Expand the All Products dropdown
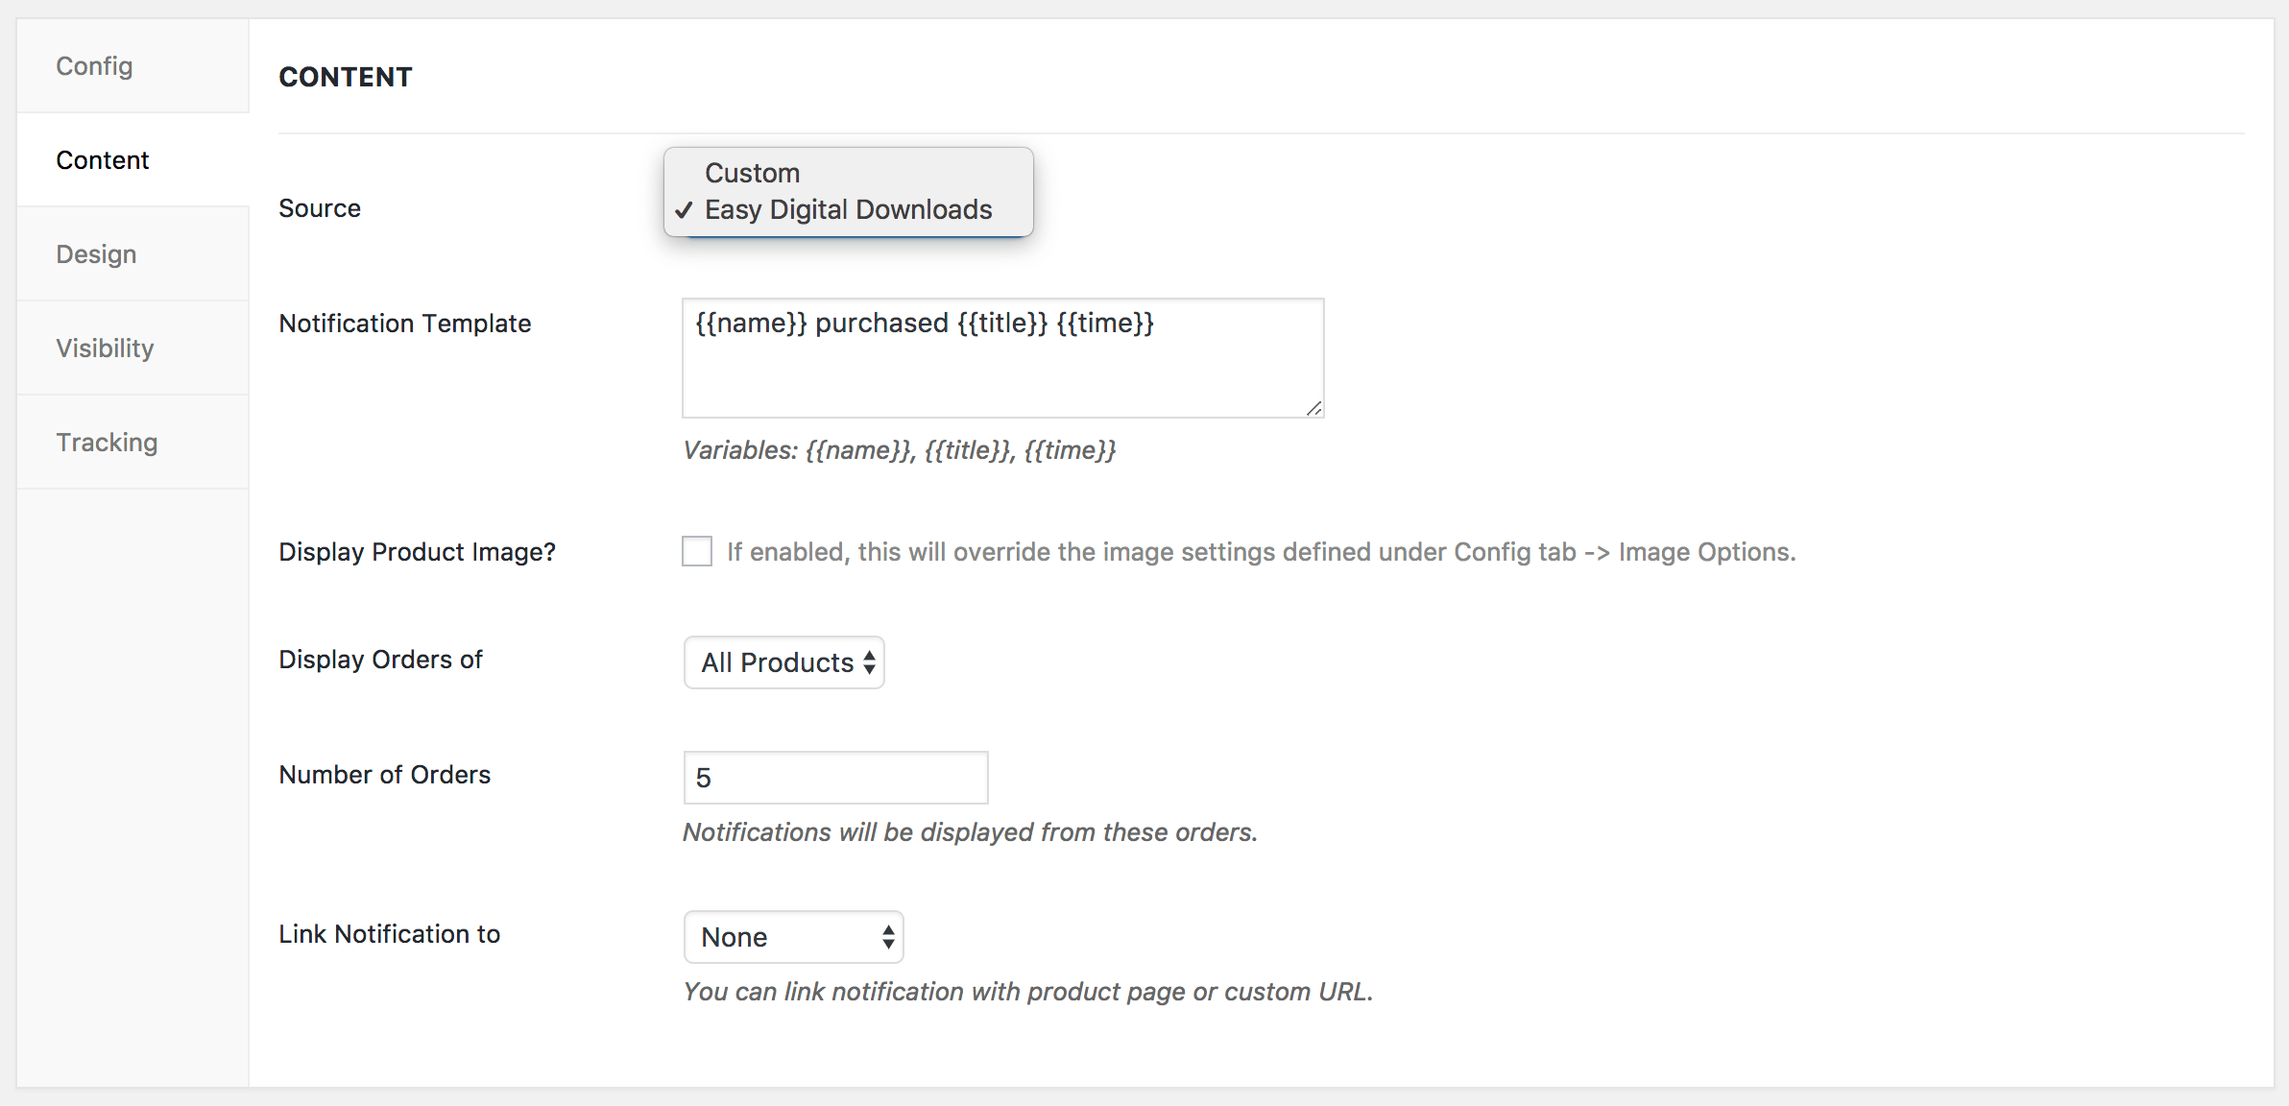The width and height of the screenshot is (2289, 1106). (783, 662)
